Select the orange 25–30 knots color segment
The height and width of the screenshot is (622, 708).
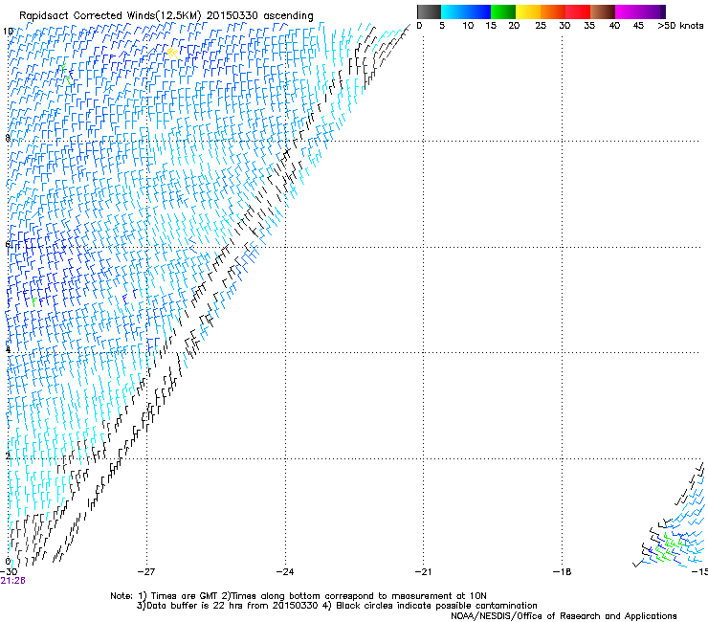553,11
